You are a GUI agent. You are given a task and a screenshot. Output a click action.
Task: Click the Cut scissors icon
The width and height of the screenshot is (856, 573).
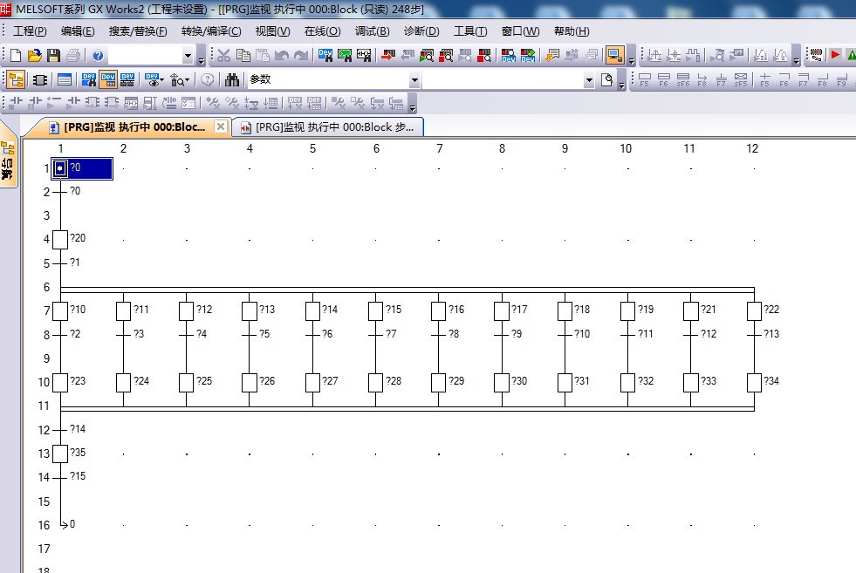[x=223, y=56]
